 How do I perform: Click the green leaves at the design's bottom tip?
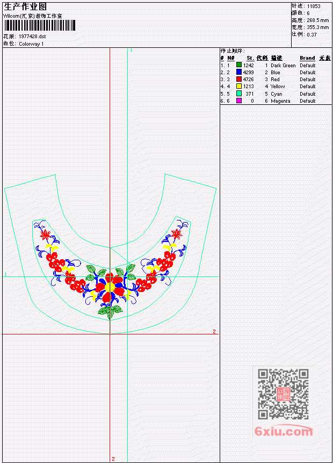point(110,311)
